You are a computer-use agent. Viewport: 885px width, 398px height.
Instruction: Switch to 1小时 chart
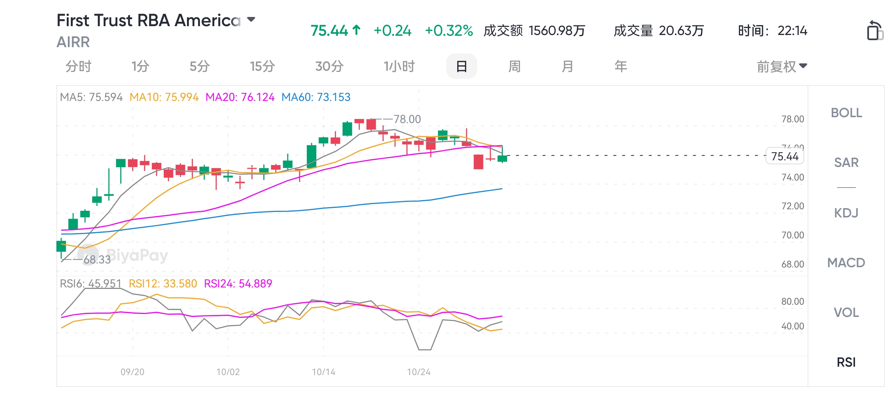(399, 66)
